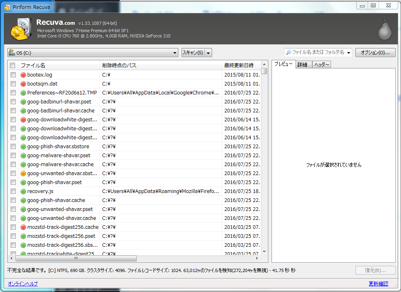Click the scroll-up arrow of file list

(x=265, y=64)
